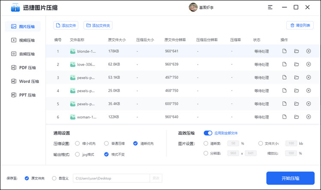Click the 添加文件 button
This screenshot has width=321, height=190.
[66, 25]
